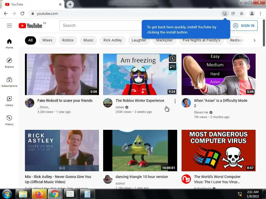The width and height of the screenshot is (266, 199).
Task: Play the Fake Rickroll thumbnail
Action: (x=62, y=74)
